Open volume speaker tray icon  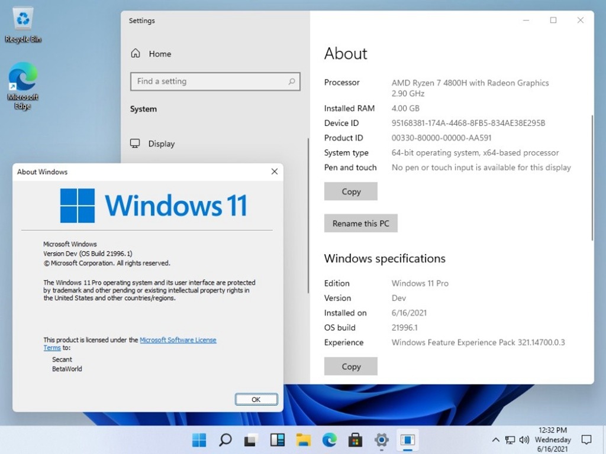524,440
